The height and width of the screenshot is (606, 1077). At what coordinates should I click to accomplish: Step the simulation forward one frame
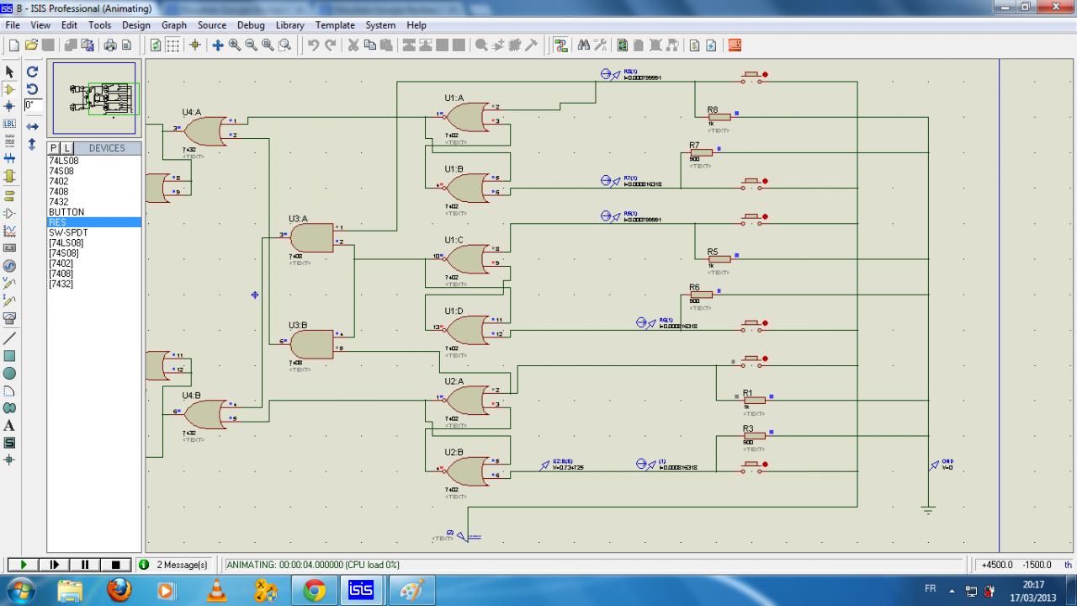(55, 565)
